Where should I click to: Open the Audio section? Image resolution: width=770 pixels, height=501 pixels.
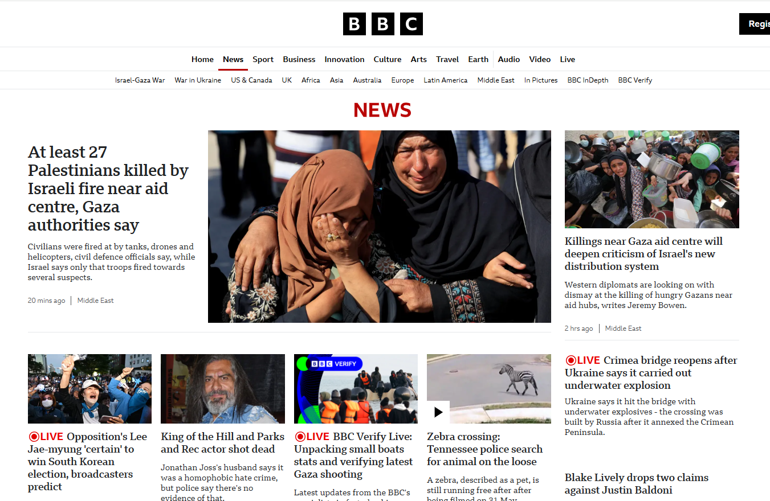pos(509,59)
